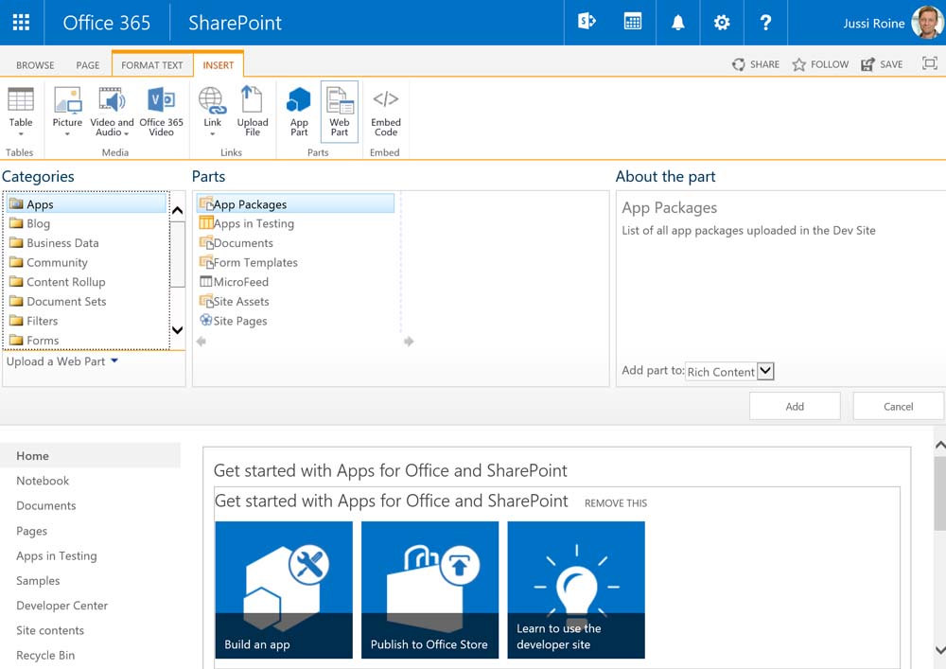
Task: Click the help question mark icon
Action: (765, 23)
